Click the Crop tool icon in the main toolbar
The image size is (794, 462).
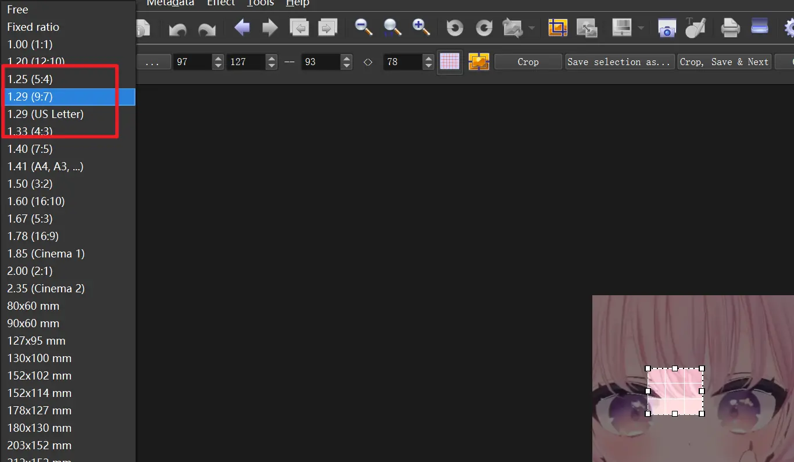tap(557, 27)
